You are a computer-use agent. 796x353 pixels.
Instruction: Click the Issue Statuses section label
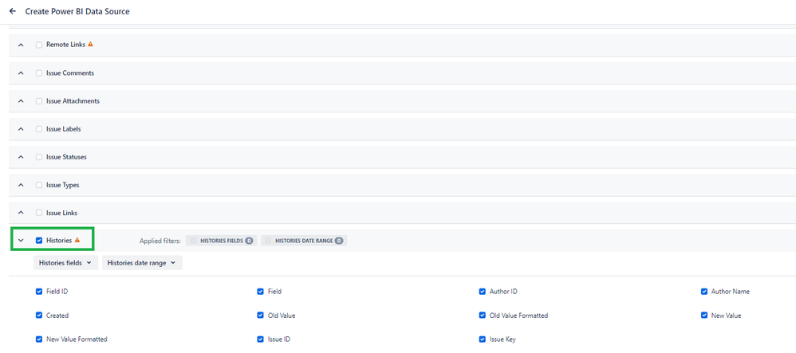[66, 157]
